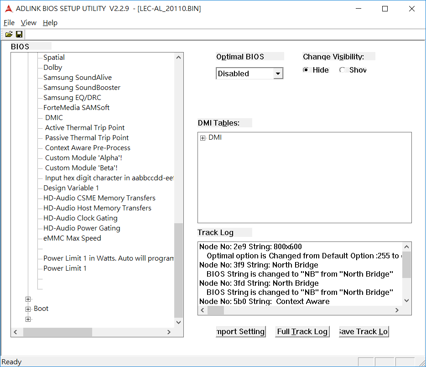Screen dimensions: 426x367
Task: Select Context Aware Pre-Process item
Action: pos(88,148)
